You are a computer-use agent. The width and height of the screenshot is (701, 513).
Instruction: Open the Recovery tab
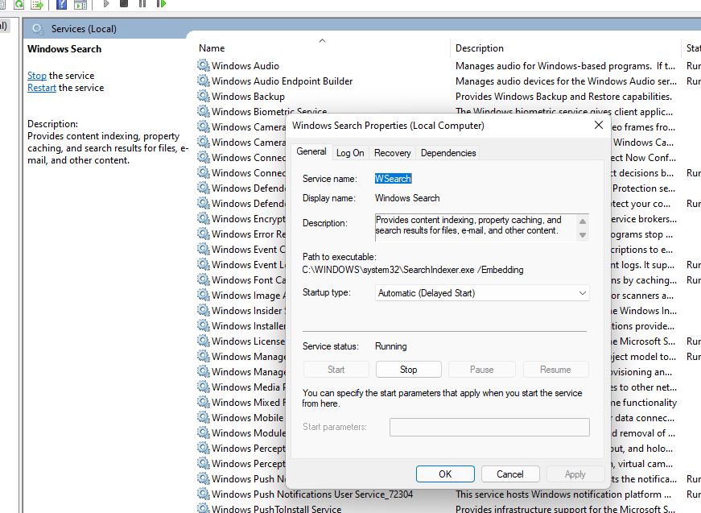pyautogui.click(x=393, y=152)
